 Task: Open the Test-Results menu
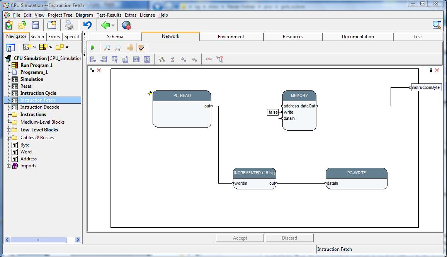(109, 15)
